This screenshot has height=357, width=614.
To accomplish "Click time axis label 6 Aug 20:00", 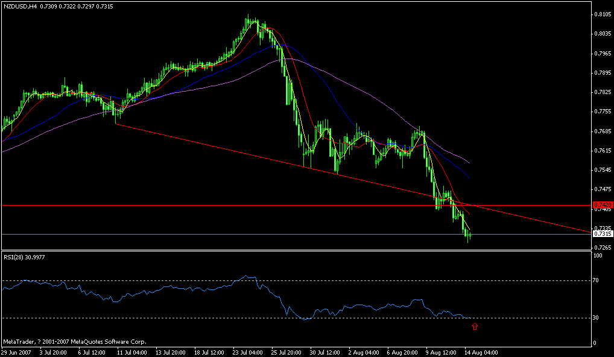I will [x=402, y=352].
